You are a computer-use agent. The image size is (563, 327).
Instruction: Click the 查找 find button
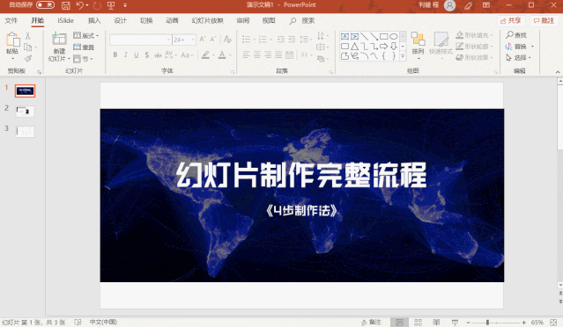(x=516, y=35)
